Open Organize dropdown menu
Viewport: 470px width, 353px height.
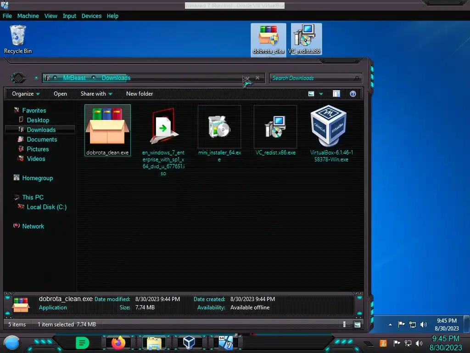[x=26, y=94]
